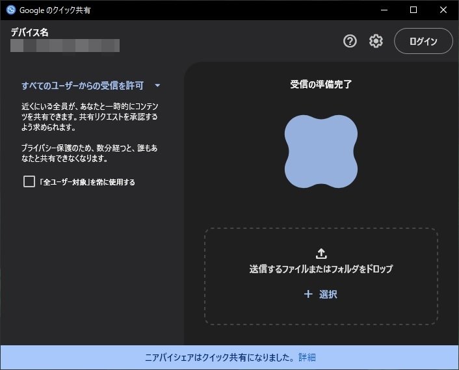This screenshot has width=459, height=370.
Task: Maximize the Quick Share window
Action: (x=413, y=10)
